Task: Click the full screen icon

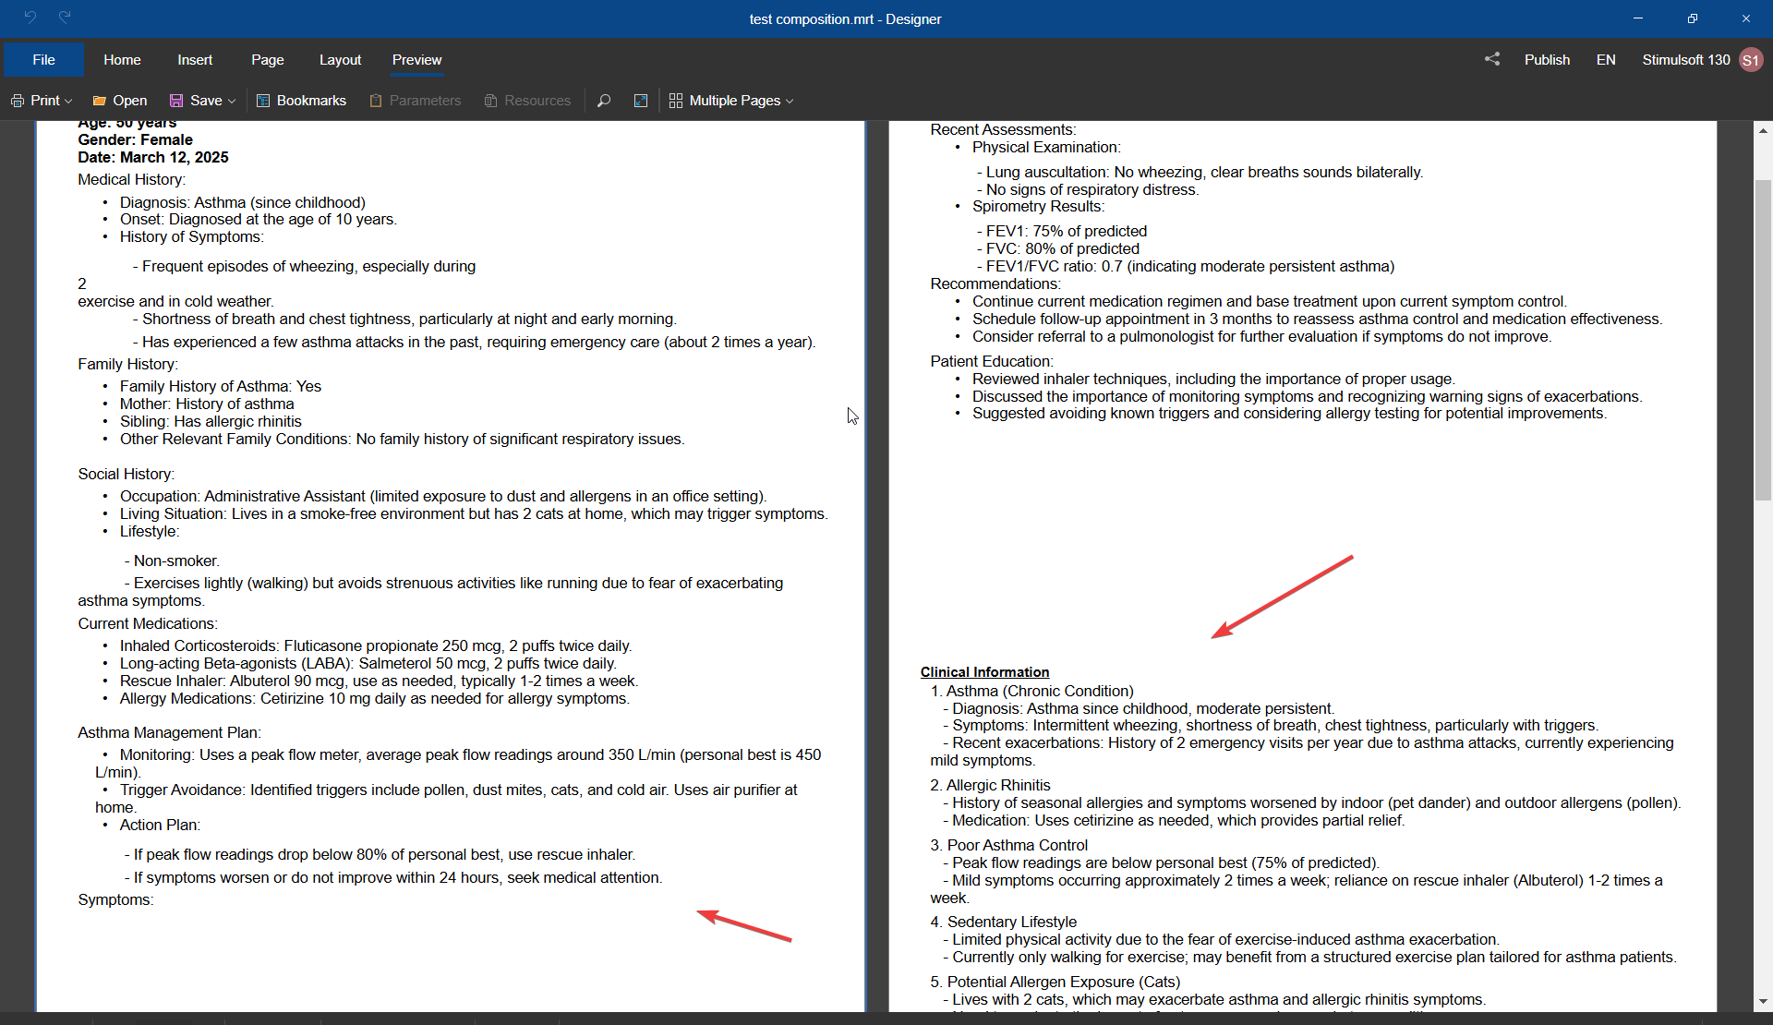Action: [x=641, y=100]
